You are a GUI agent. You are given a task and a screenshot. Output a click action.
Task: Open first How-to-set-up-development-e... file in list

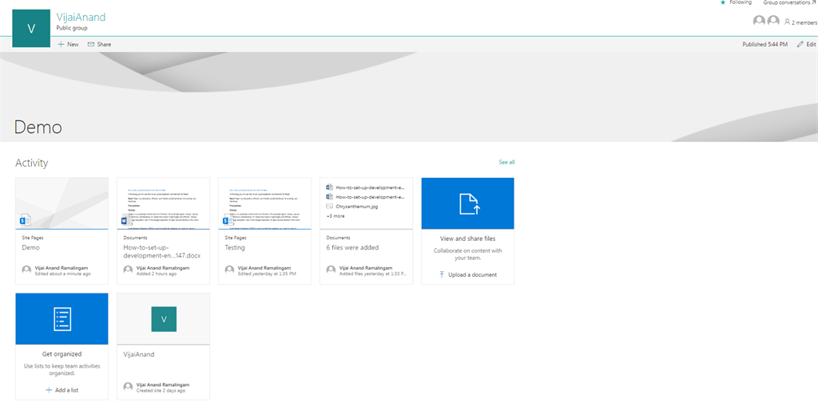tap(370, 187)
